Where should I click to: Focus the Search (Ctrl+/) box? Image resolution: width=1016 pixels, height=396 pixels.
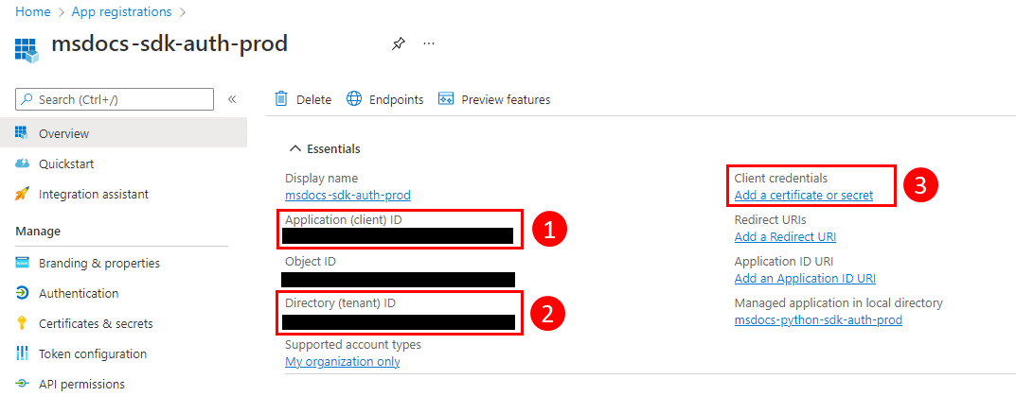[114, 99]
